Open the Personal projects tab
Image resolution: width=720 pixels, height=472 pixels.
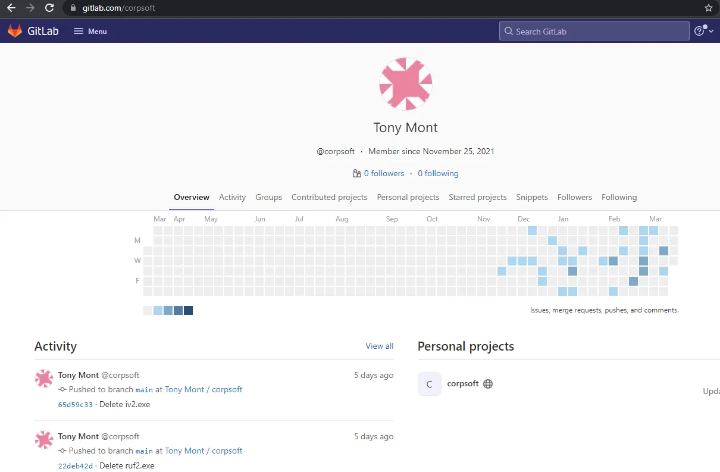408,197
